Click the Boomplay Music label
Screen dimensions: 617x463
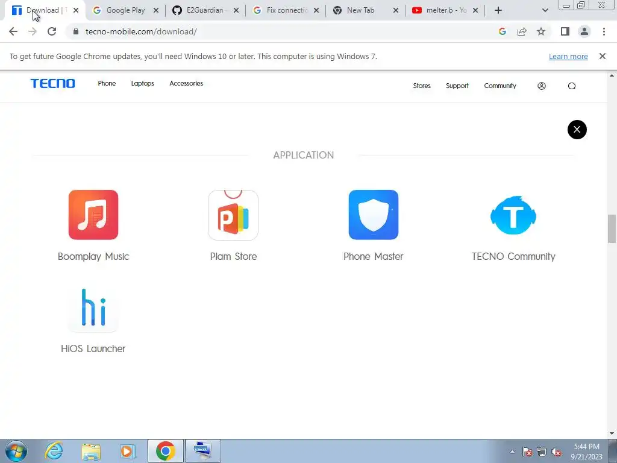(x=93, y=256)
